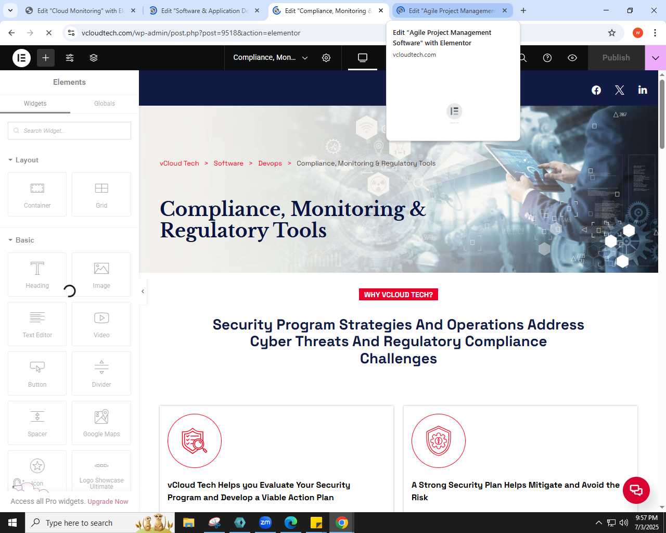Image resolution: width=666 pixels, height=533 pixels.
Task: Switch to the Cloud Monitoring browser tab
Action: pyautogui.click(x=80, y=10)
